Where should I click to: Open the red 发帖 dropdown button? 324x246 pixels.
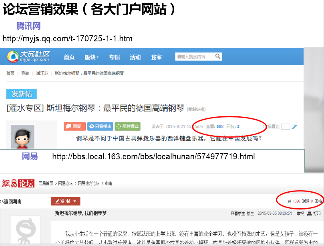[x=66, y=201]
